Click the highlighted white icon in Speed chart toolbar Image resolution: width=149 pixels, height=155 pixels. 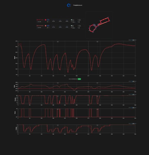coord(133,40)
